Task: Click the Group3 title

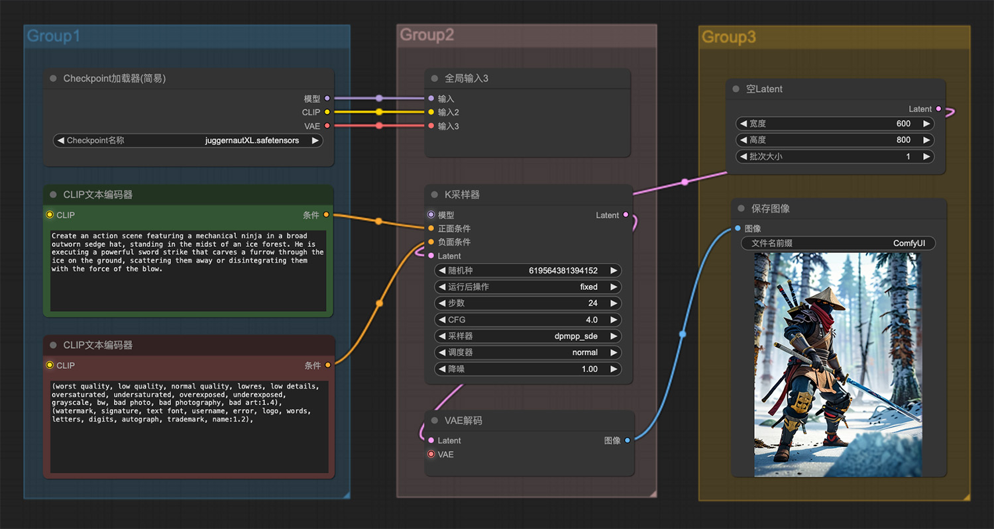Action: pyautogui.click(x=728, y=37)
